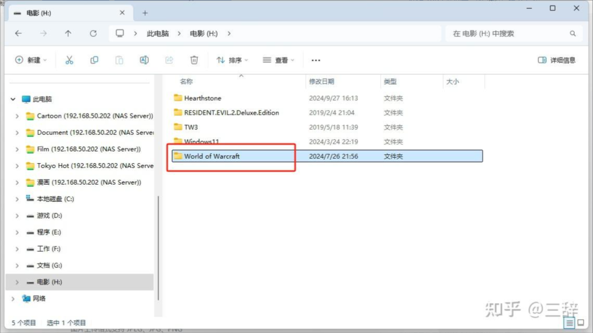
Task: Navigate back with the back arrow
Action: [18, 33]
